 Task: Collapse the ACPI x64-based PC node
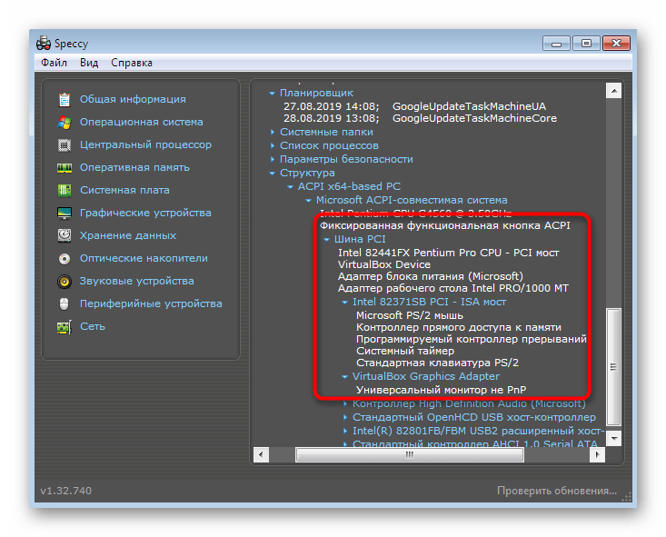290,186
